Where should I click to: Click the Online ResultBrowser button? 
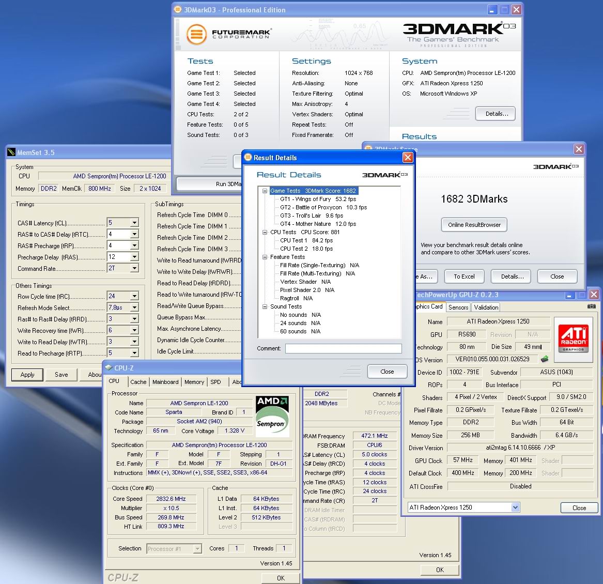pyautogui.click(x=474, y=225)
